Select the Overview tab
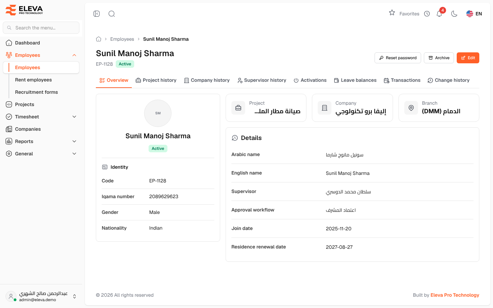493x308 pixels. click(x=114, y=80)
